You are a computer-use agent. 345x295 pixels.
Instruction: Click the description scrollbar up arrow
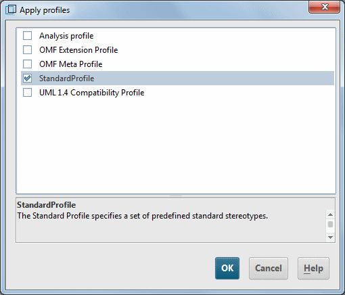point(330,214)
